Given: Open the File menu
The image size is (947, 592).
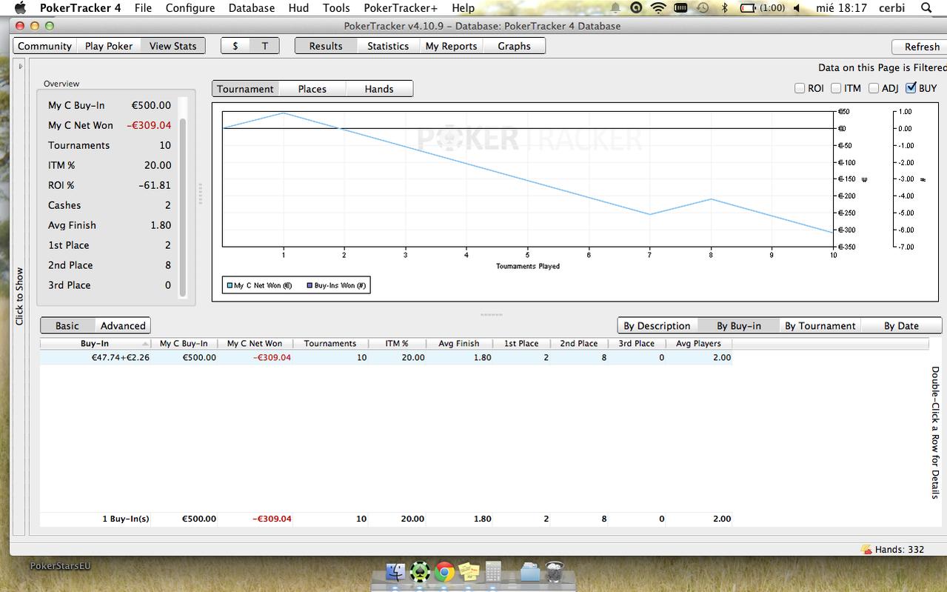Looking at the screenshot, I should point(143,7).
